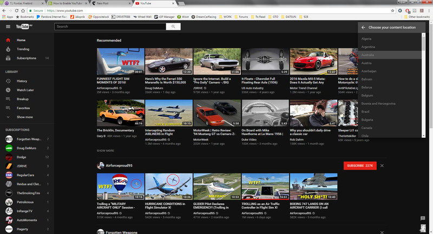Open the hamburger guide menu
Viewport: 433px width, 234px height.
coord(8,26)
